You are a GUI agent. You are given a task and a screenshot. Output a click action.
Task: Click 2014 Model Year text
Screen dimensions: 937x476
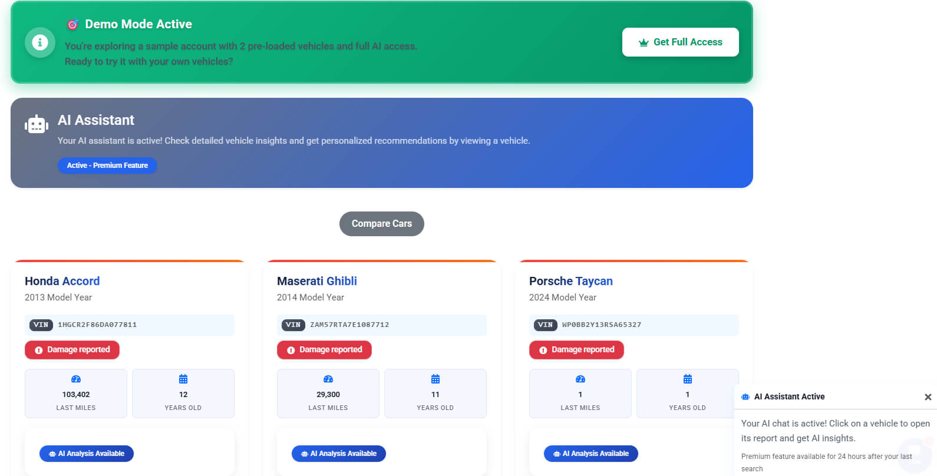(311, 297)
